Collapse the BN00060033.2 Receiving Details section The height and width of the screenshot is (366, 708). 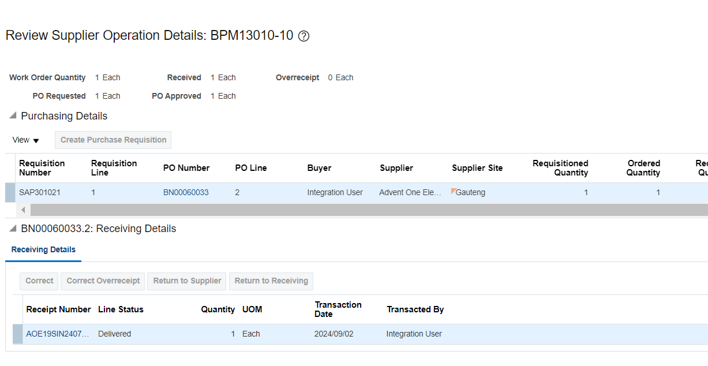(x=12, y=229)
